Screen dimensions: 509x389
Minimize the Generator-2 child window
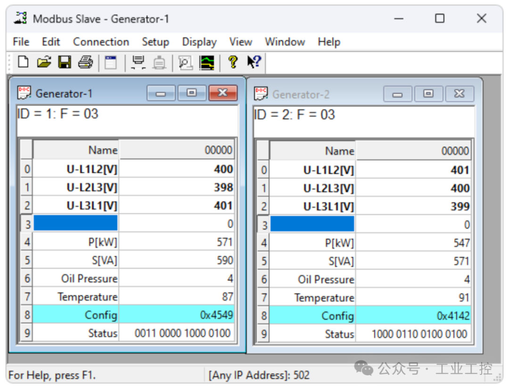(x=397, y=94)
